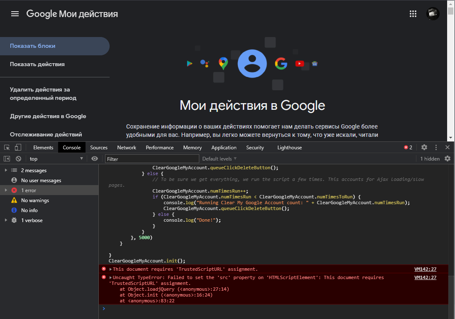
Task: Close the DevTools panel
Action: tap(448, 147)
